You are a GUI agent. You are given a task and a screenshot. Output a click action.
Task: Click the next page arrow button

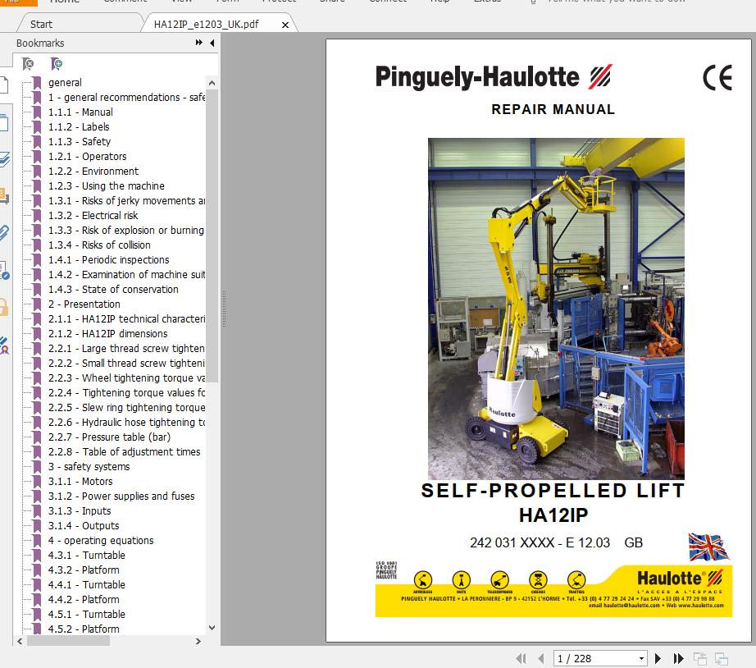coord(658,657)
